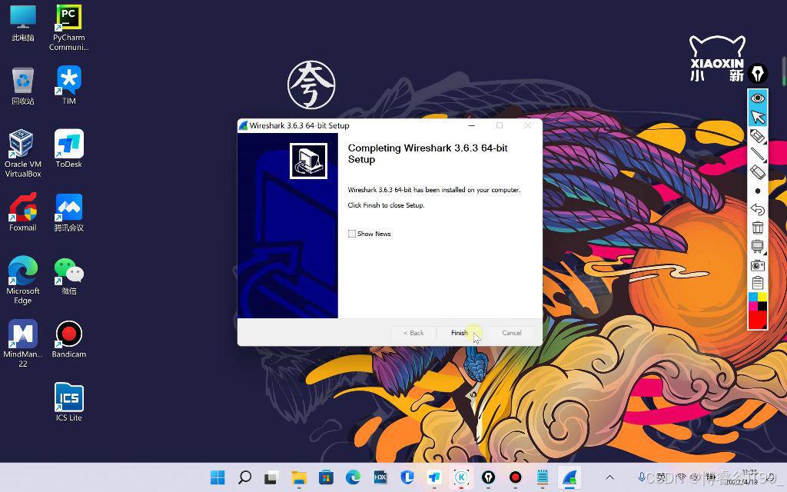Open File Explorer from the taskbar
This screenshot has width=787, height=492.
click(x=299, y=477)
